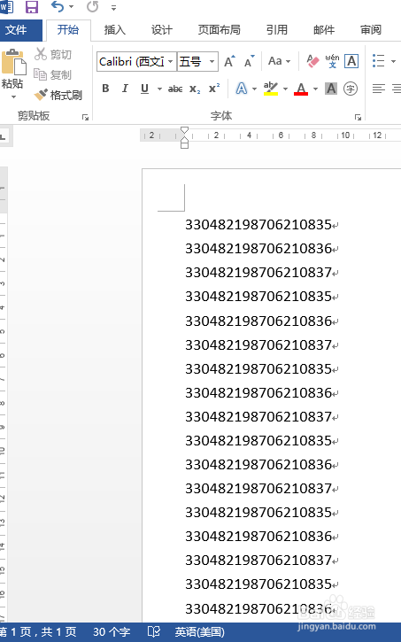Click the Text Effects glowing A icon
This screenshot has height=642, width=401.
(242, 89)
